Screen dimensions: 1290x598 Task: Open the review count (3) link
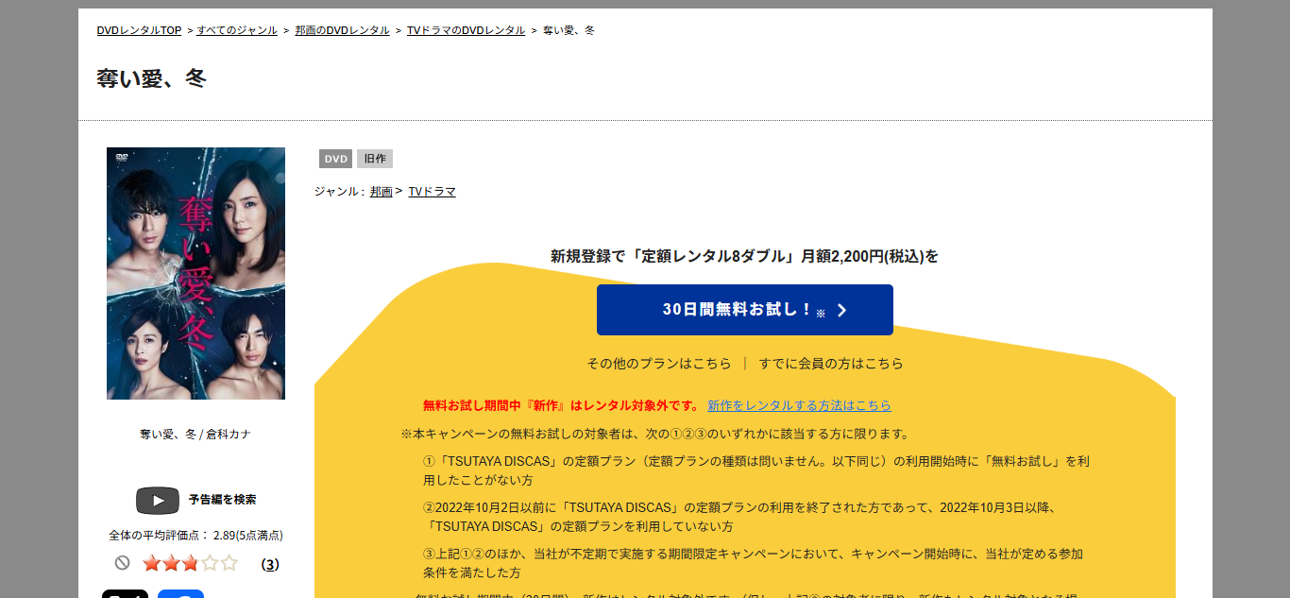pyautogui.click(x=270, y=565)
